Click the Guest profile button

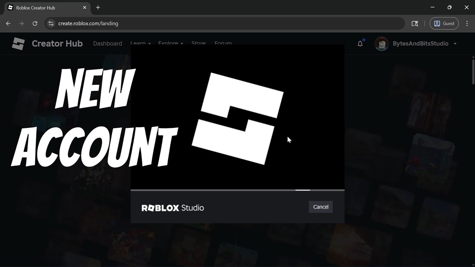click(x=444, y=23)
